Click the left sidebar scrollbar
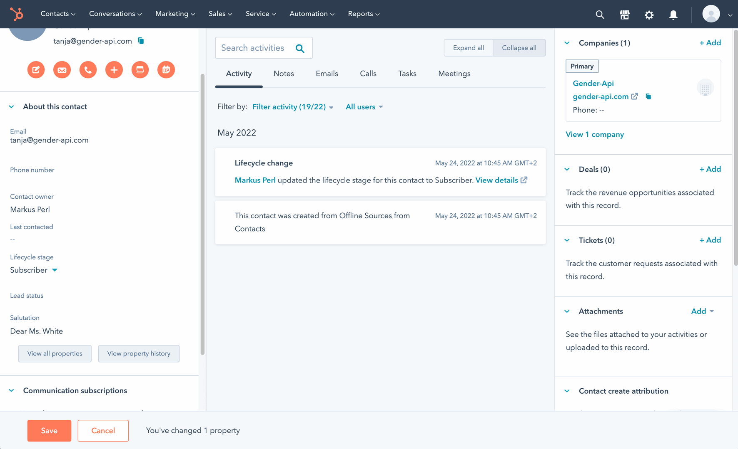The image size is (738, 449). pos(203,214)
